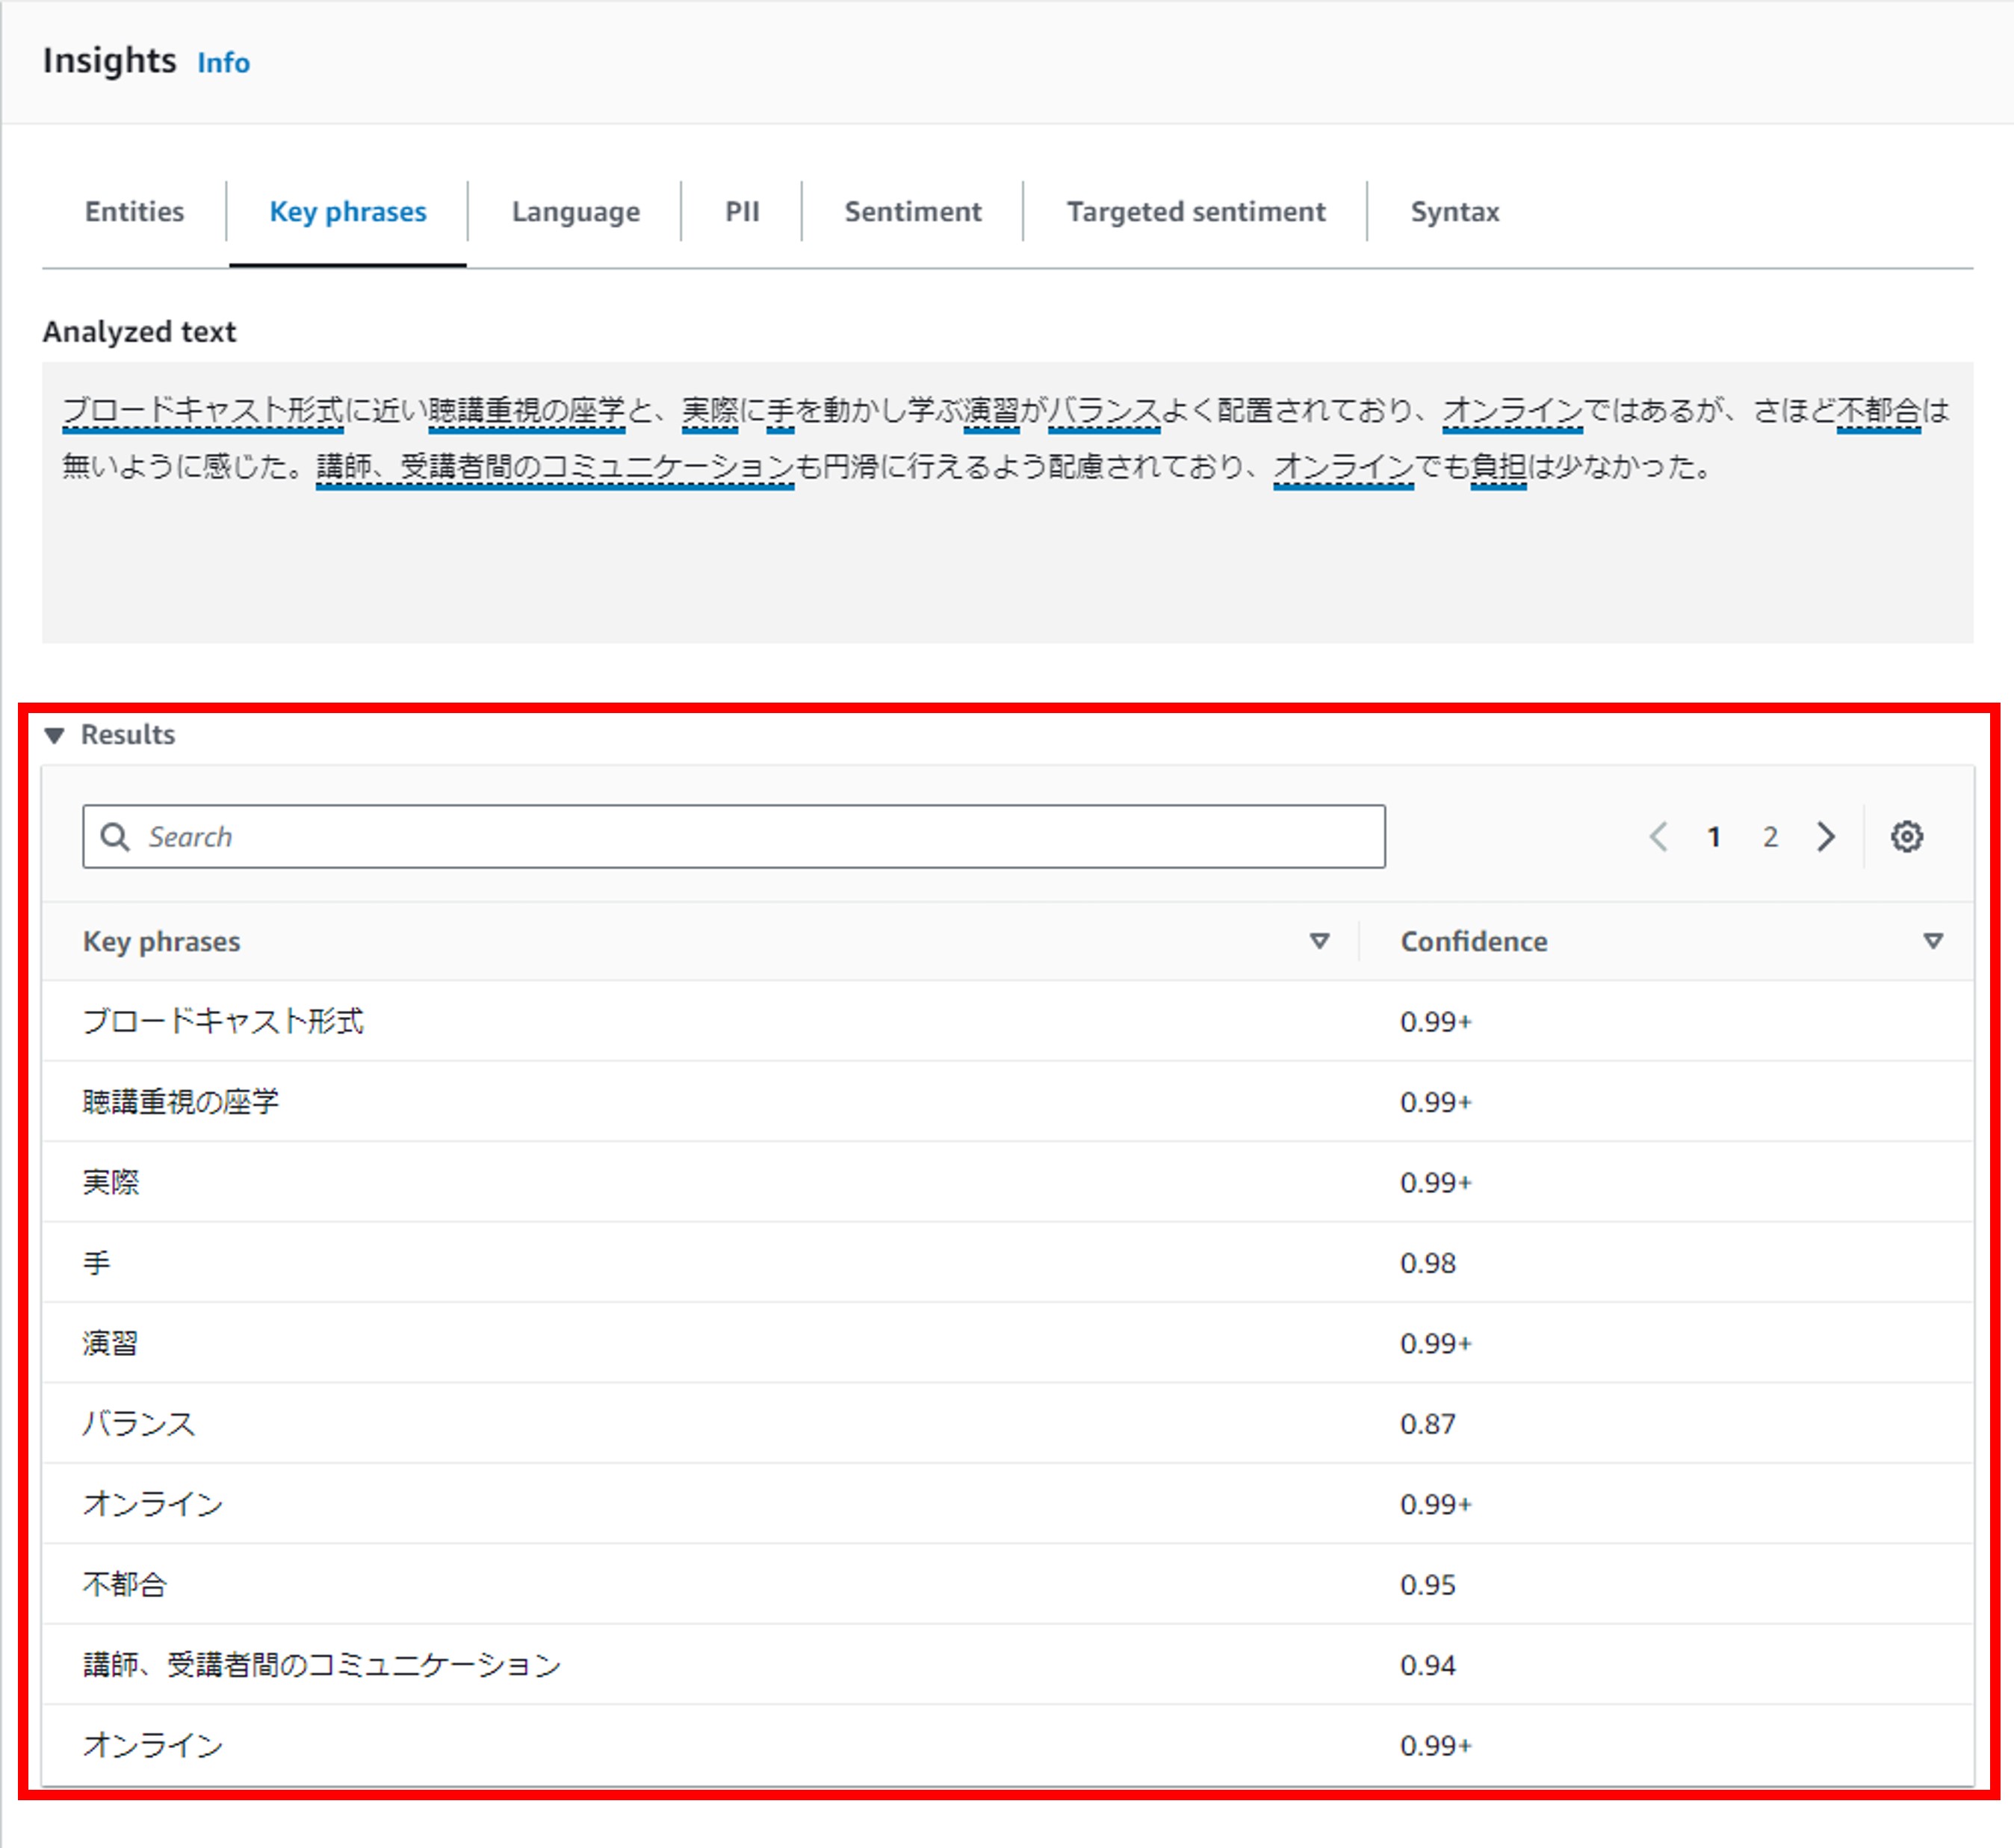Image resolution: width=2014 pixels, height=1848 pixels.
Task: Click underlined 聴講重視の座学 in analyzed text
Action: pyautogui.click(x=526, y=411)
